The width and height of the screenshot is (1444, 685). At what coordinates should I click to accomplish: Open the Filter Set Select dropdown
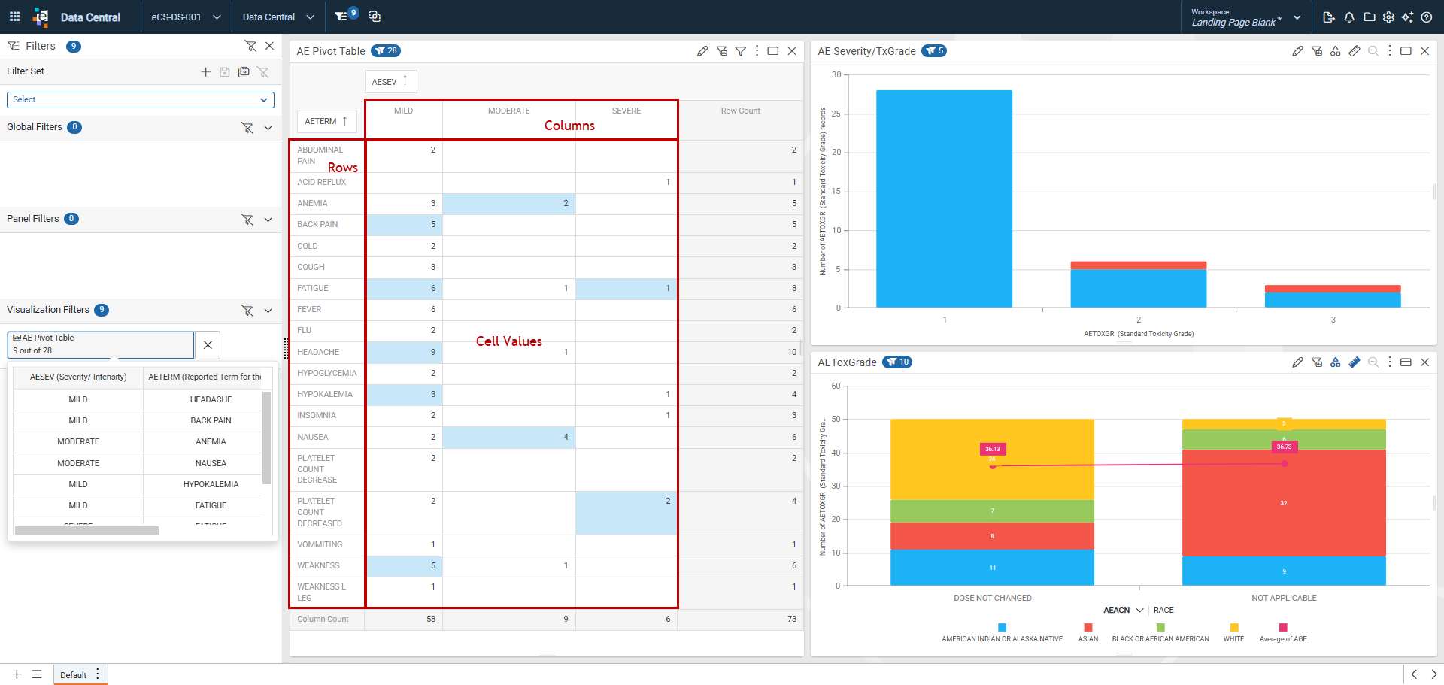[x=141, y=99]
